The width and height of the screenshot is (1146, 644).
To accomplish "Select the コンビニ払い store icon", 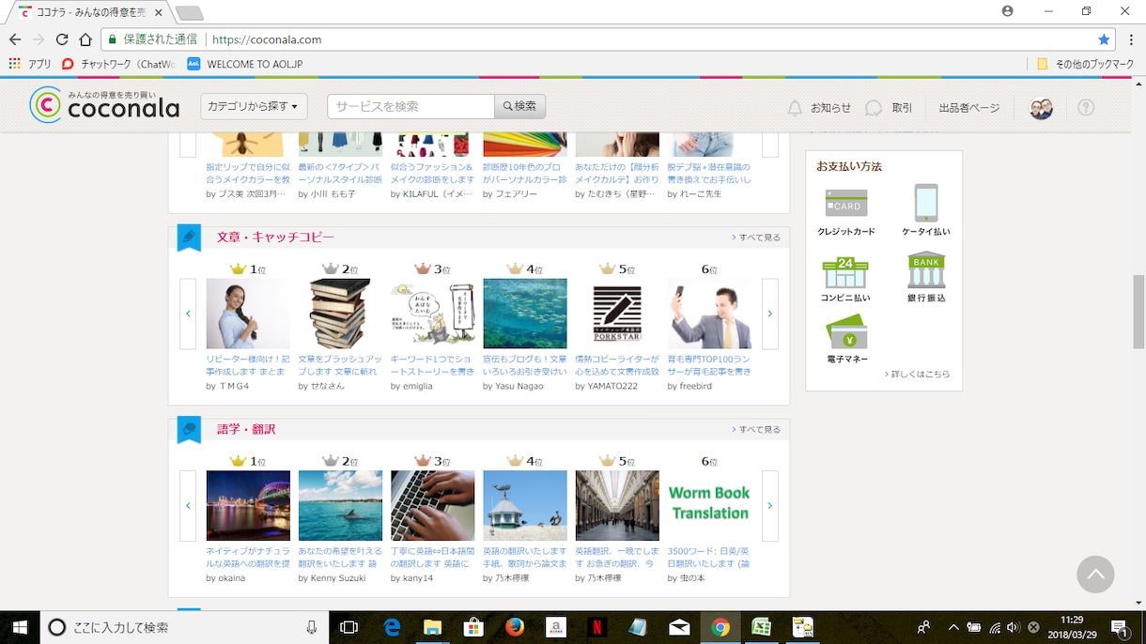I will pos(845,272).
